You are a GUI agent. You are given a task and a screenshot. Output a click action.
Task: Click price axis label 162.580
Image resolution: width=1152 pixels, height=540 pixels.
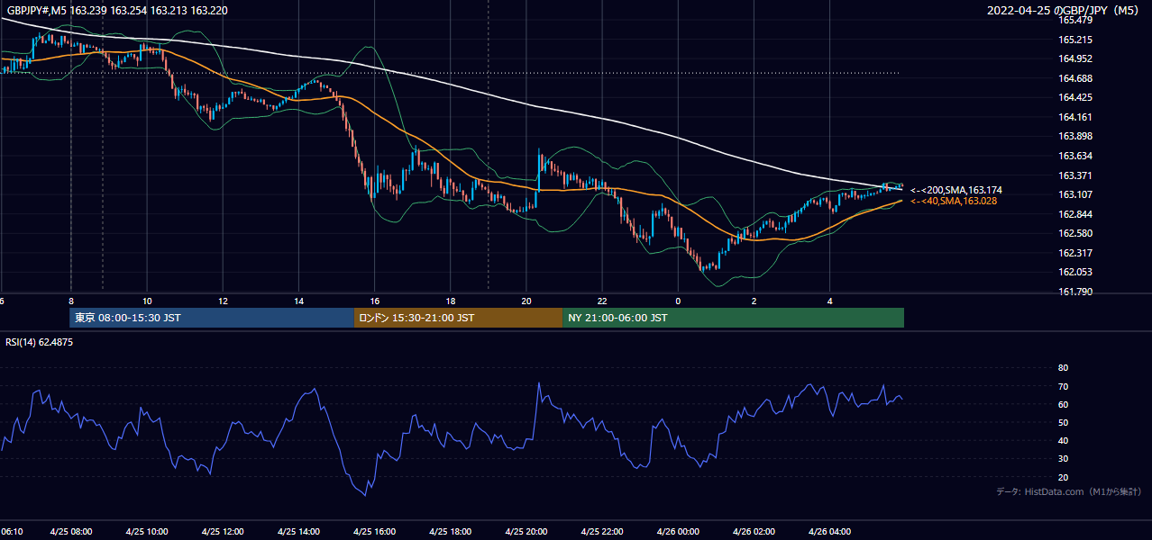[x=1075, y=233]
